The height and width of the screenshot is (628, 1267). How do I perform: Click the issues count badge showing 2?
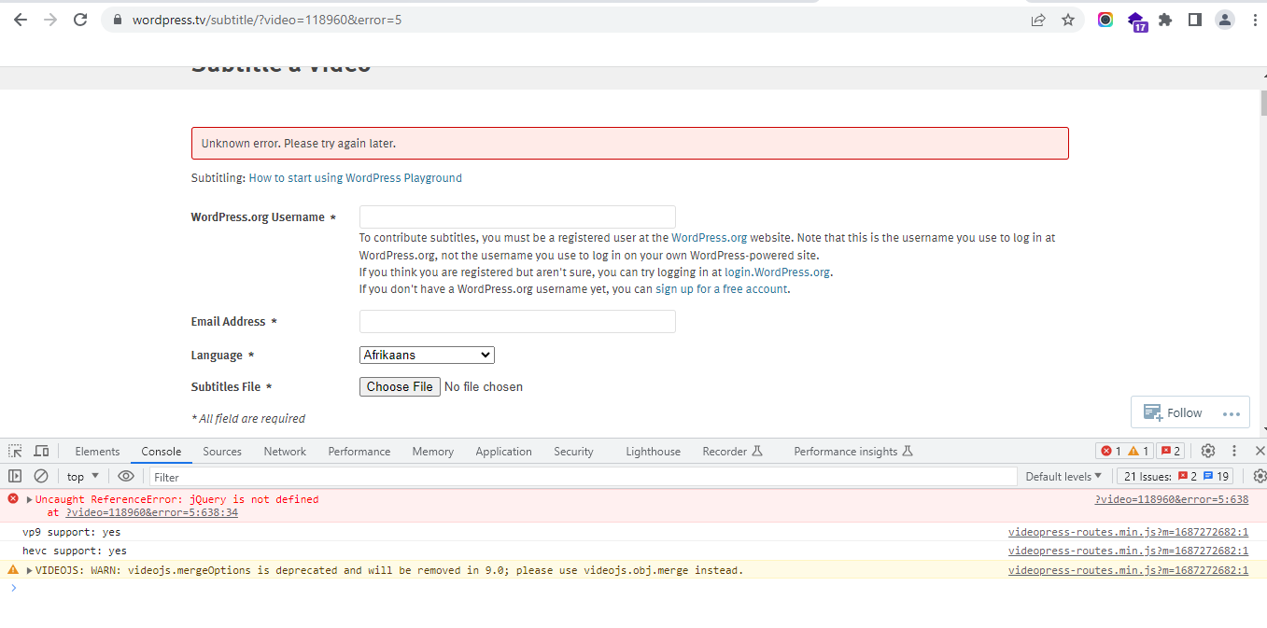(x=1170, y=451)
